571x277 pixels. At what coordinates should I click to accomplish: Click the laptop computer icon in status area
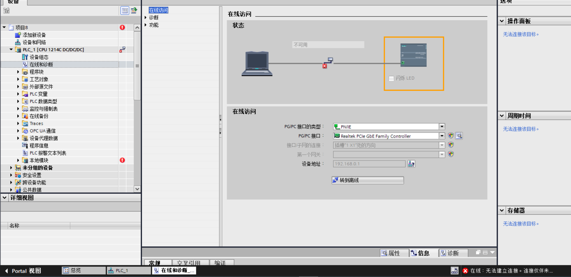(x=257, y=64)
